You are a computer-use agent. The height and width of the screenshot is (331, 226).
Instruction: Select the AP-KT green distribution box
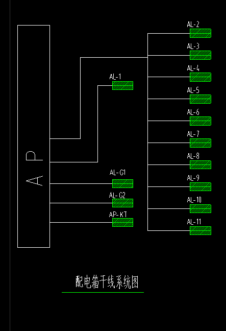coord(122,223)
